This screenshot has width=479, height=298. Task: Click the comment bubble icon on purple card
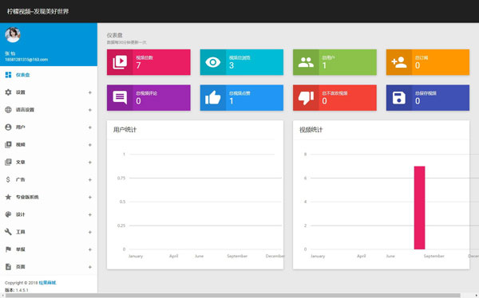tap(120, 98)
